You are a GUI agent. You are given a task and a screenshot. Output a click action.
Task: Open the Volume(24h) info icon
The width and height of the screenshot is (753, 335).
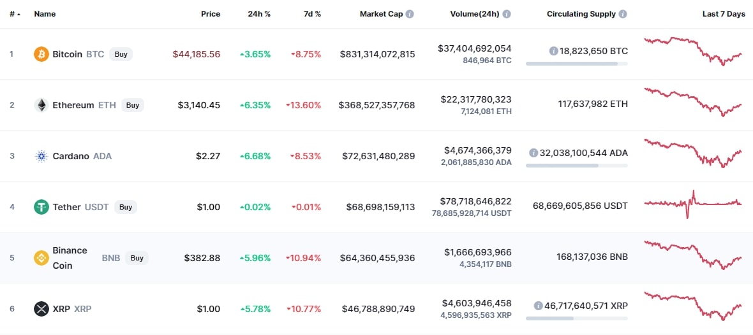tap(507, 14)
